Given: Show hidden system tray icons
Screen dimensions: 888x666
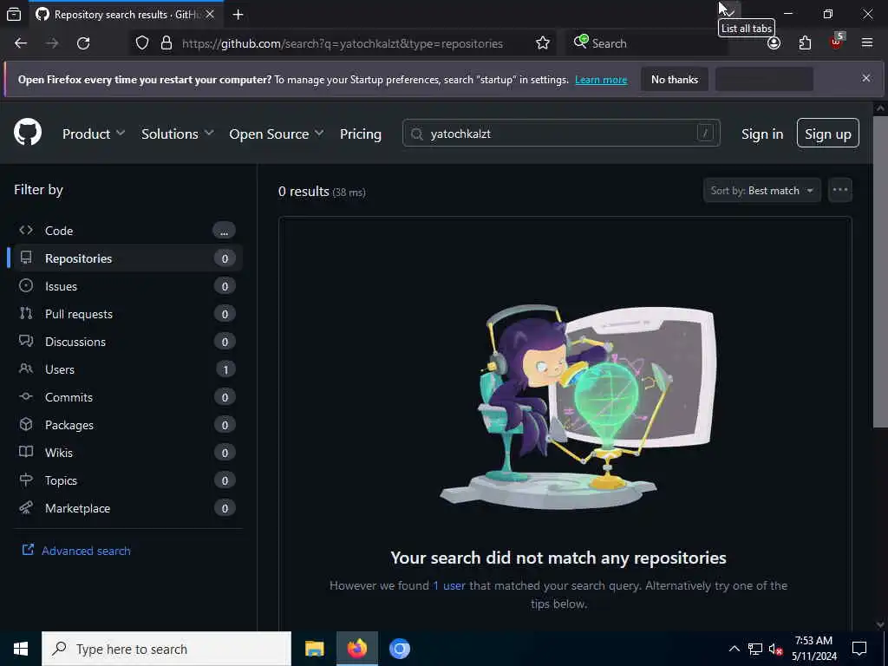Looking at the screenshot, I should [734, 649].
